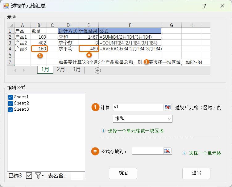Click the cell picker icon for 公式存放到
This screenshot has width=232, height=187.
(167, 151)
